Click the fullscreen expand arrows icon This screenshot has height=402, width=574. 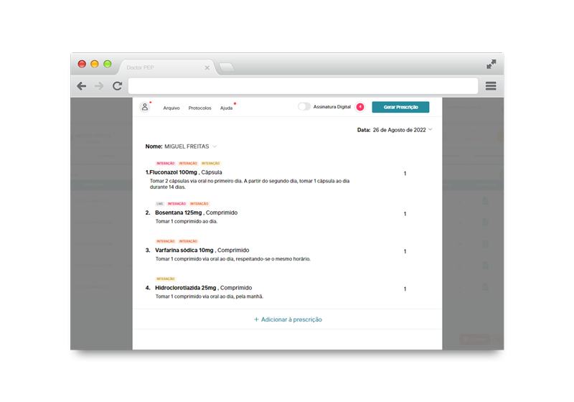click(491, 65)
